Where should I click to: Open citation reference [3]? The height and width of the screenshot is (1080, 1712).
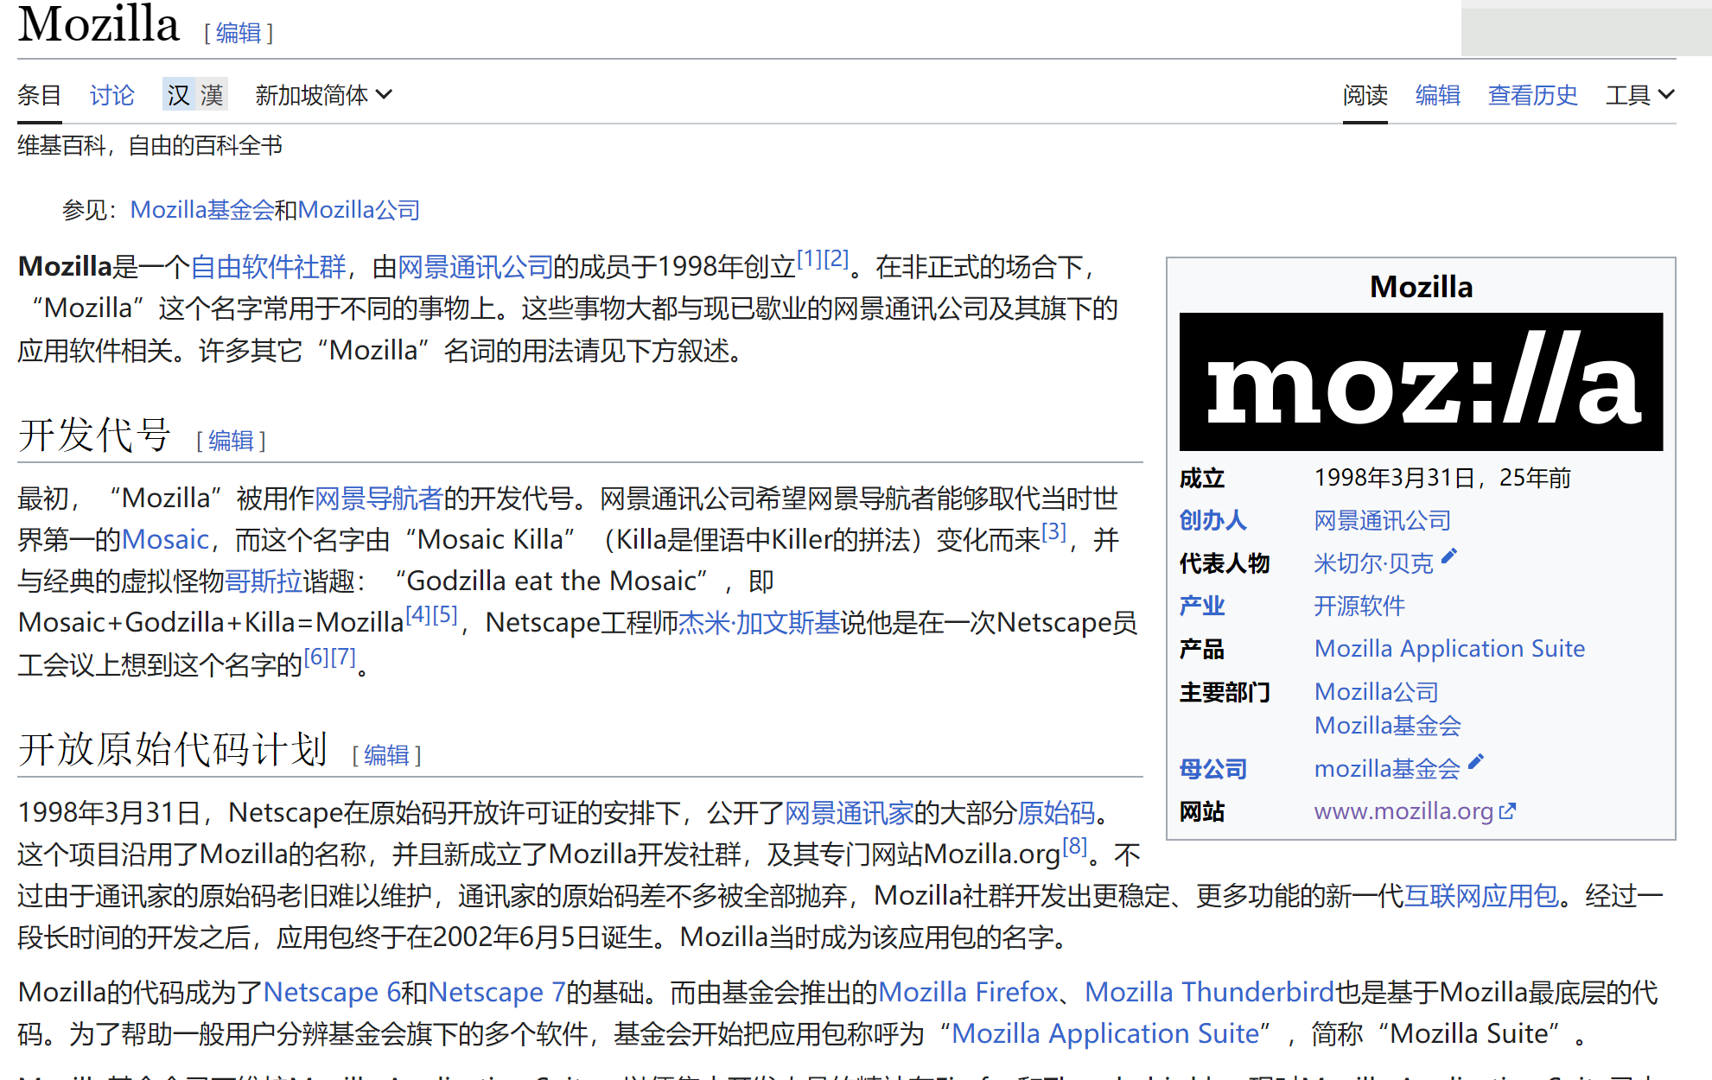point(1053,531)
